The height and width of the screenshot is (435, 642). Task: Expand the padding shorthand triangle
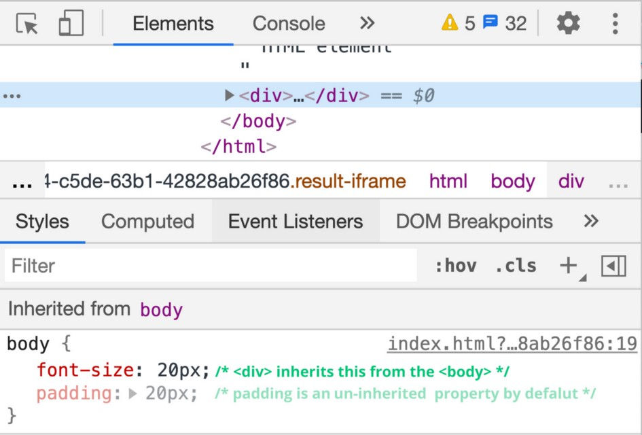point(132,394)
